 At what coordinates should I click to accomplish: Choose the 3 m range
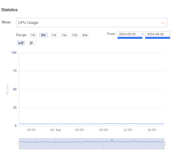tap(85, 35)
